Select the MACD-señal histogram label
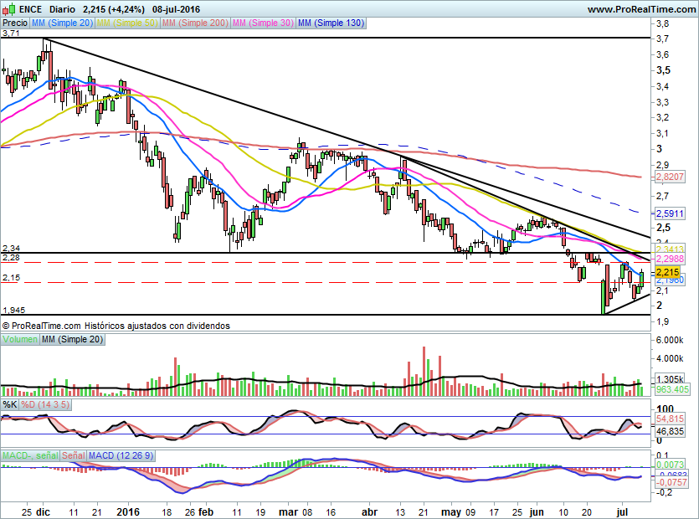699x519 pixels. point(29,455)
